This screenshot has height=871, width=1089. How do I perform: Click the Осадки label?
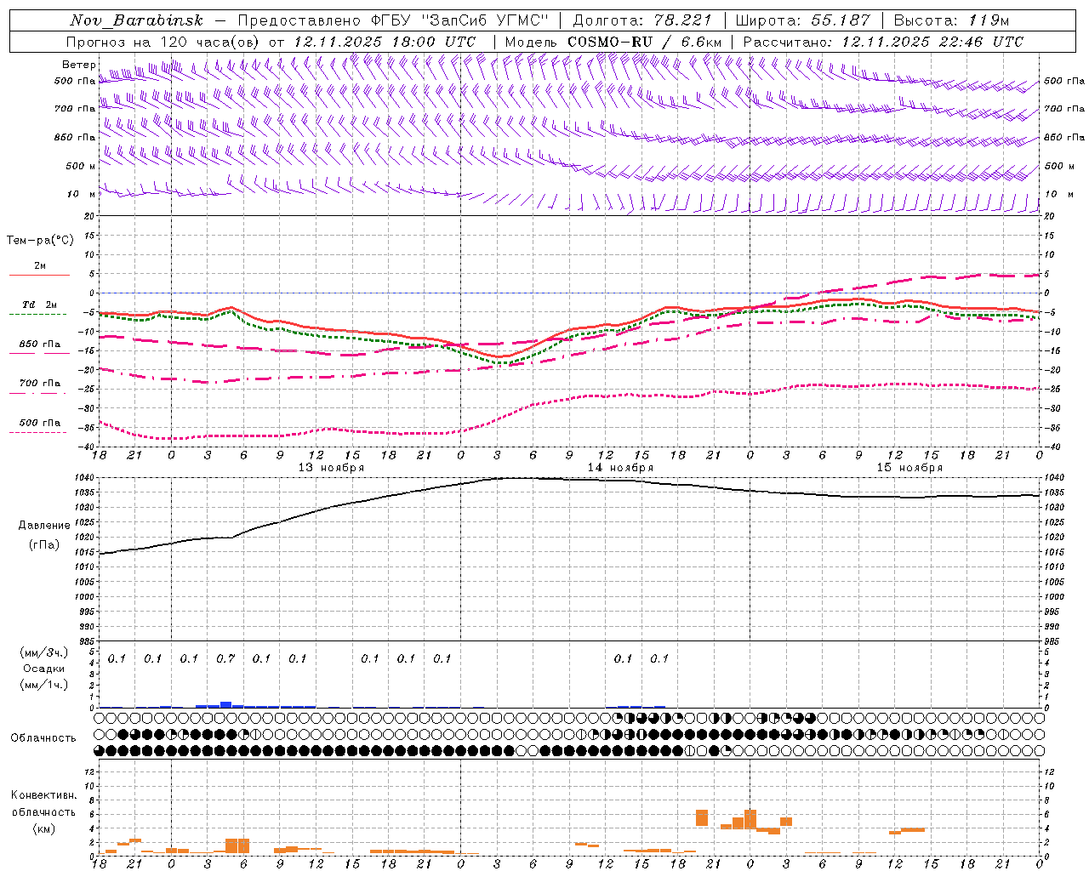(44, 669)
